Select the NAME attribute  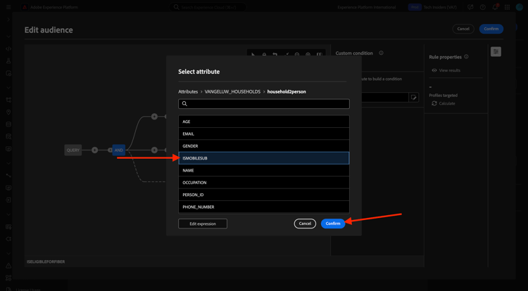point(264,170)
